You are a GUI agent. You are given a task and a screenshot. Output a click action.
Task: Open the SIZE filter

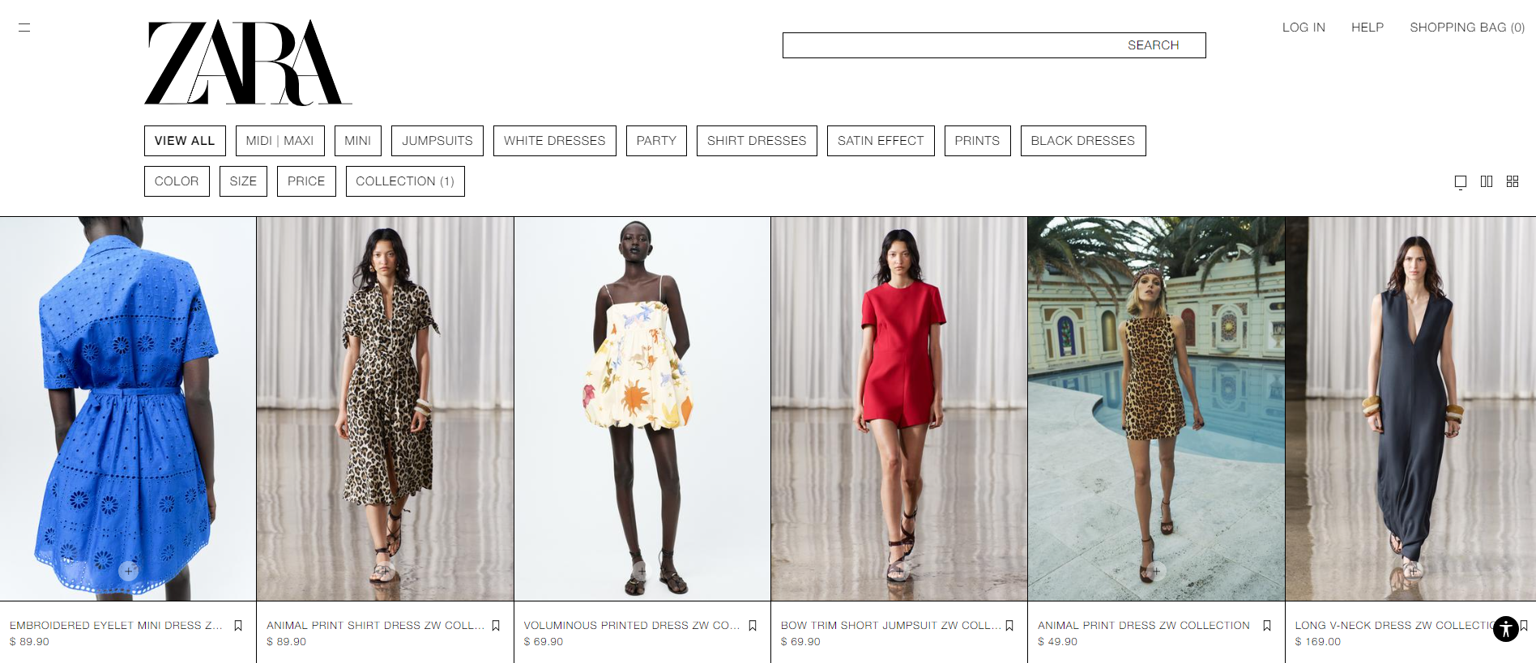pos(243,181)
